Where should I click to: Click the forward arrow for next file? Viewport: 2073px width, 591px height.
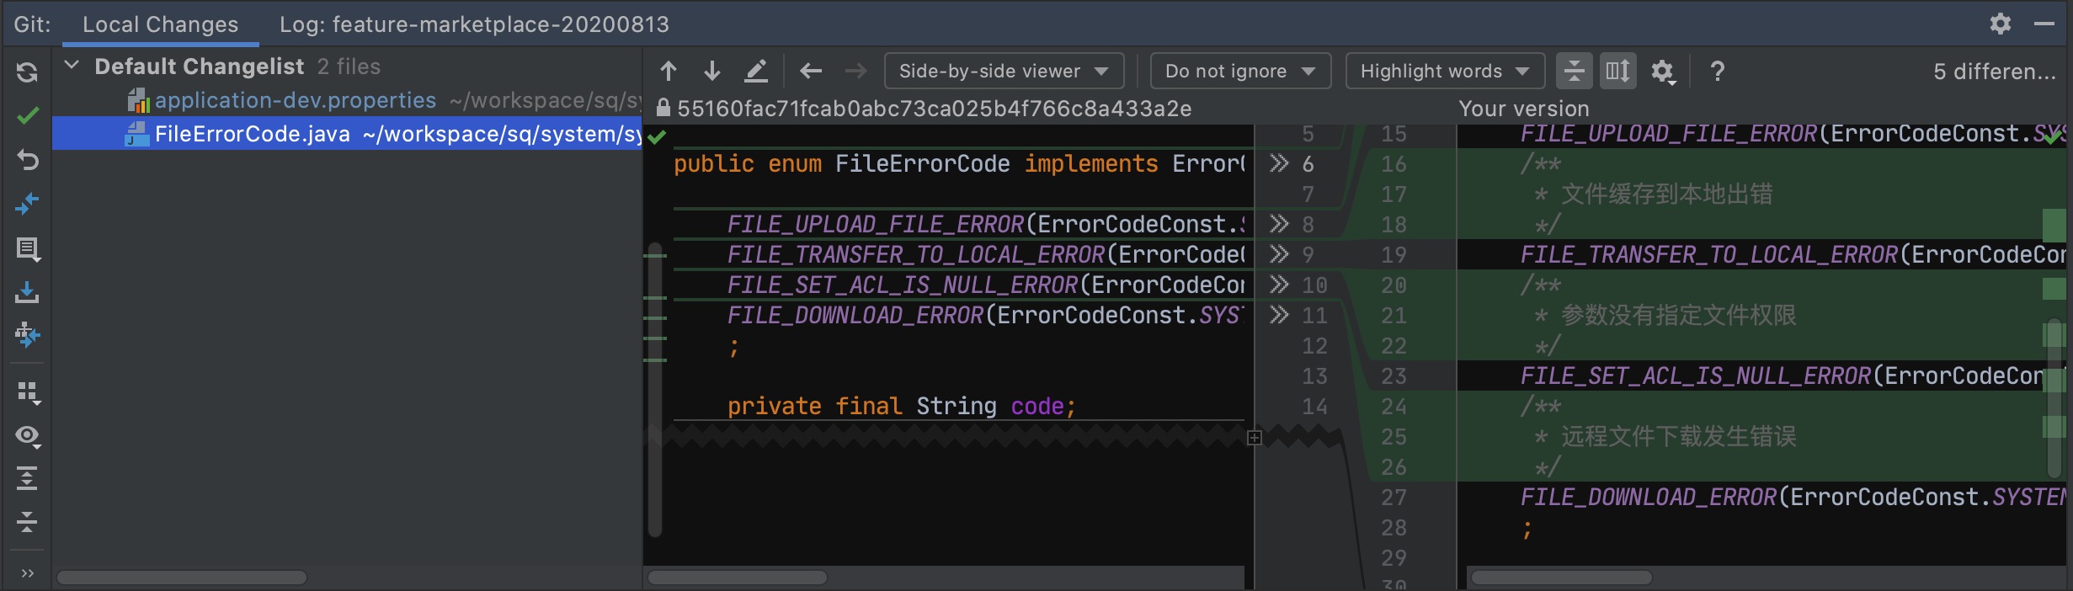[x=855, y=72]
